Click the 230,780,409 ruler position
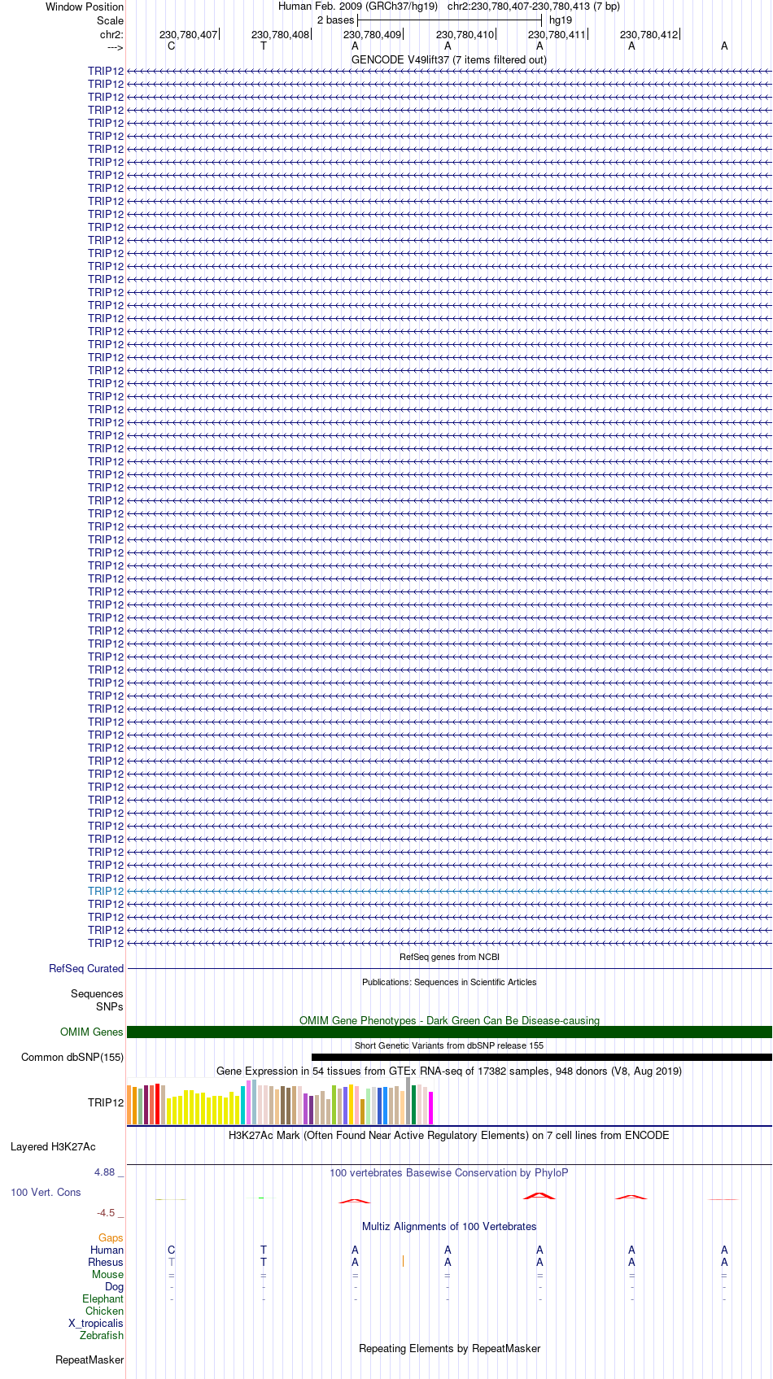This screenshot has width=773, height=1379. pyautogui.click(x=373, y=35)
